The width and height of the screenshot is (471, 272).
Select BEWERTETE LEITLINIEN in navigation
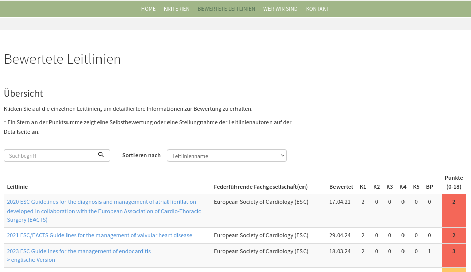tap(226, 9)
